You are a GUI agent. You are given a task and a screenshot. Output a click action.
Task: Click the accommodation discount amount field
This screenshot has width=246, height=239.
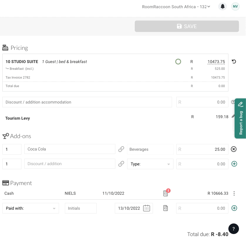(202, 102)
